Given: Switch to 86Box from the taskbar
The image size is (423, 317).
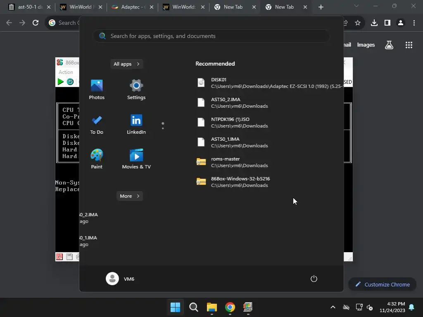Looking at the screenshot, I should coord(248,307).
